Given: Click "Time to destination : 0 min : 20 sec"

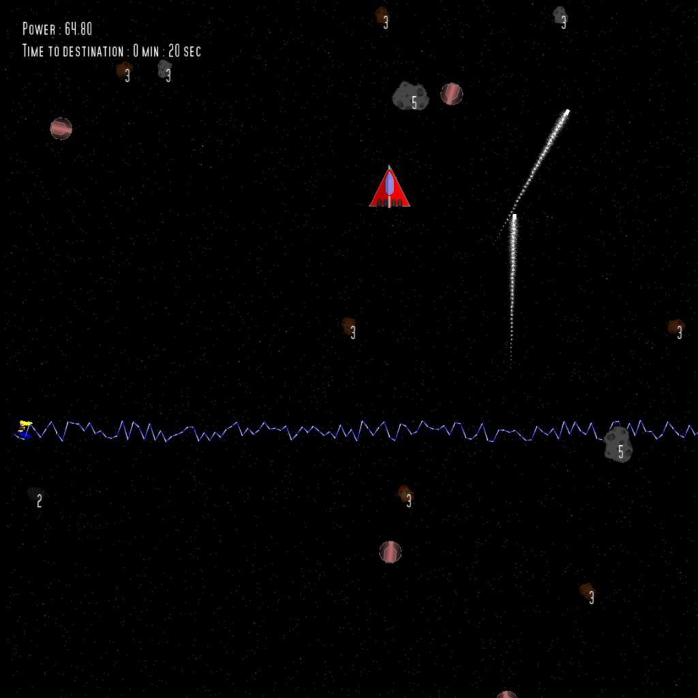Looking at the screenshot, I should point(112,50).
